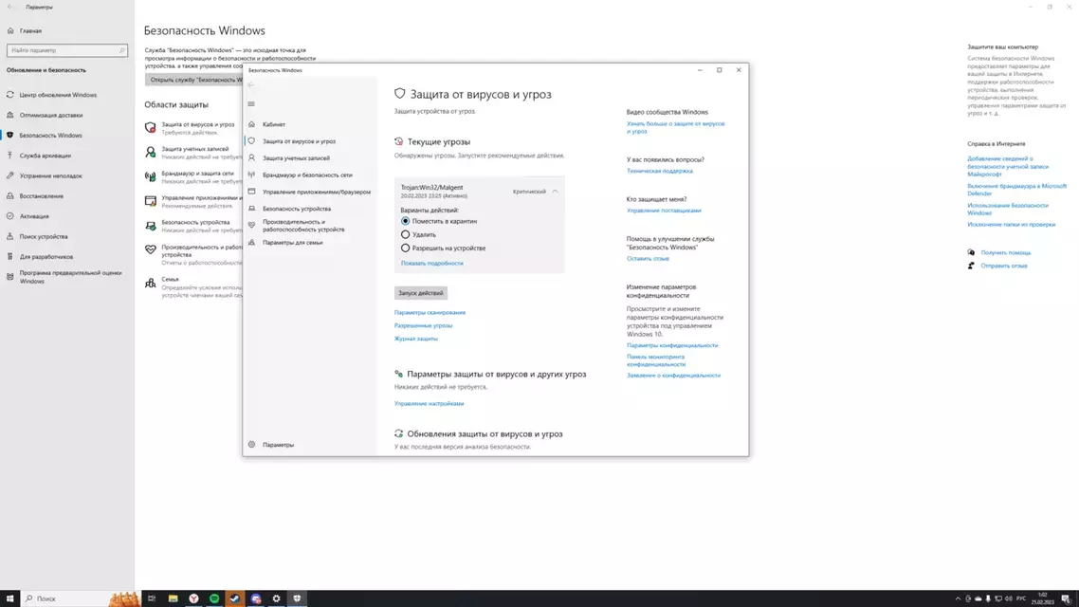Open 'Узнать больше о защите от вирусов' link

(x=675, y=127)
